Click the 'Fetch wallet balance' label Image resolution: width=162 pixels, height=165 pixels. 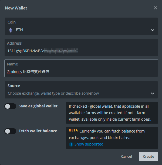[x=38, y=131]
